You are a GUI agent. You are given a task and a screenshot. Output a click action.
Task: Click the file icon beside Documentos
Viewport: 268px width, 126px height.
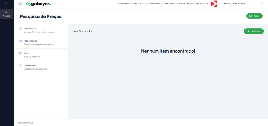(x=20, y=65)
